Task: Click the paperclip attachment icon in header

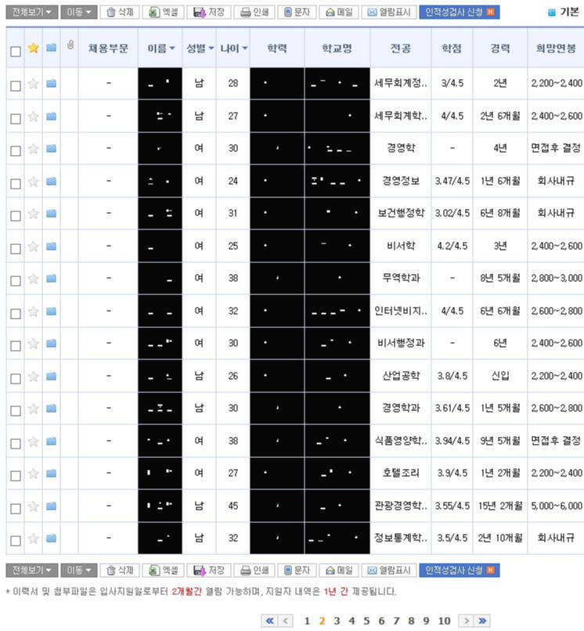Action: (70, 45)
